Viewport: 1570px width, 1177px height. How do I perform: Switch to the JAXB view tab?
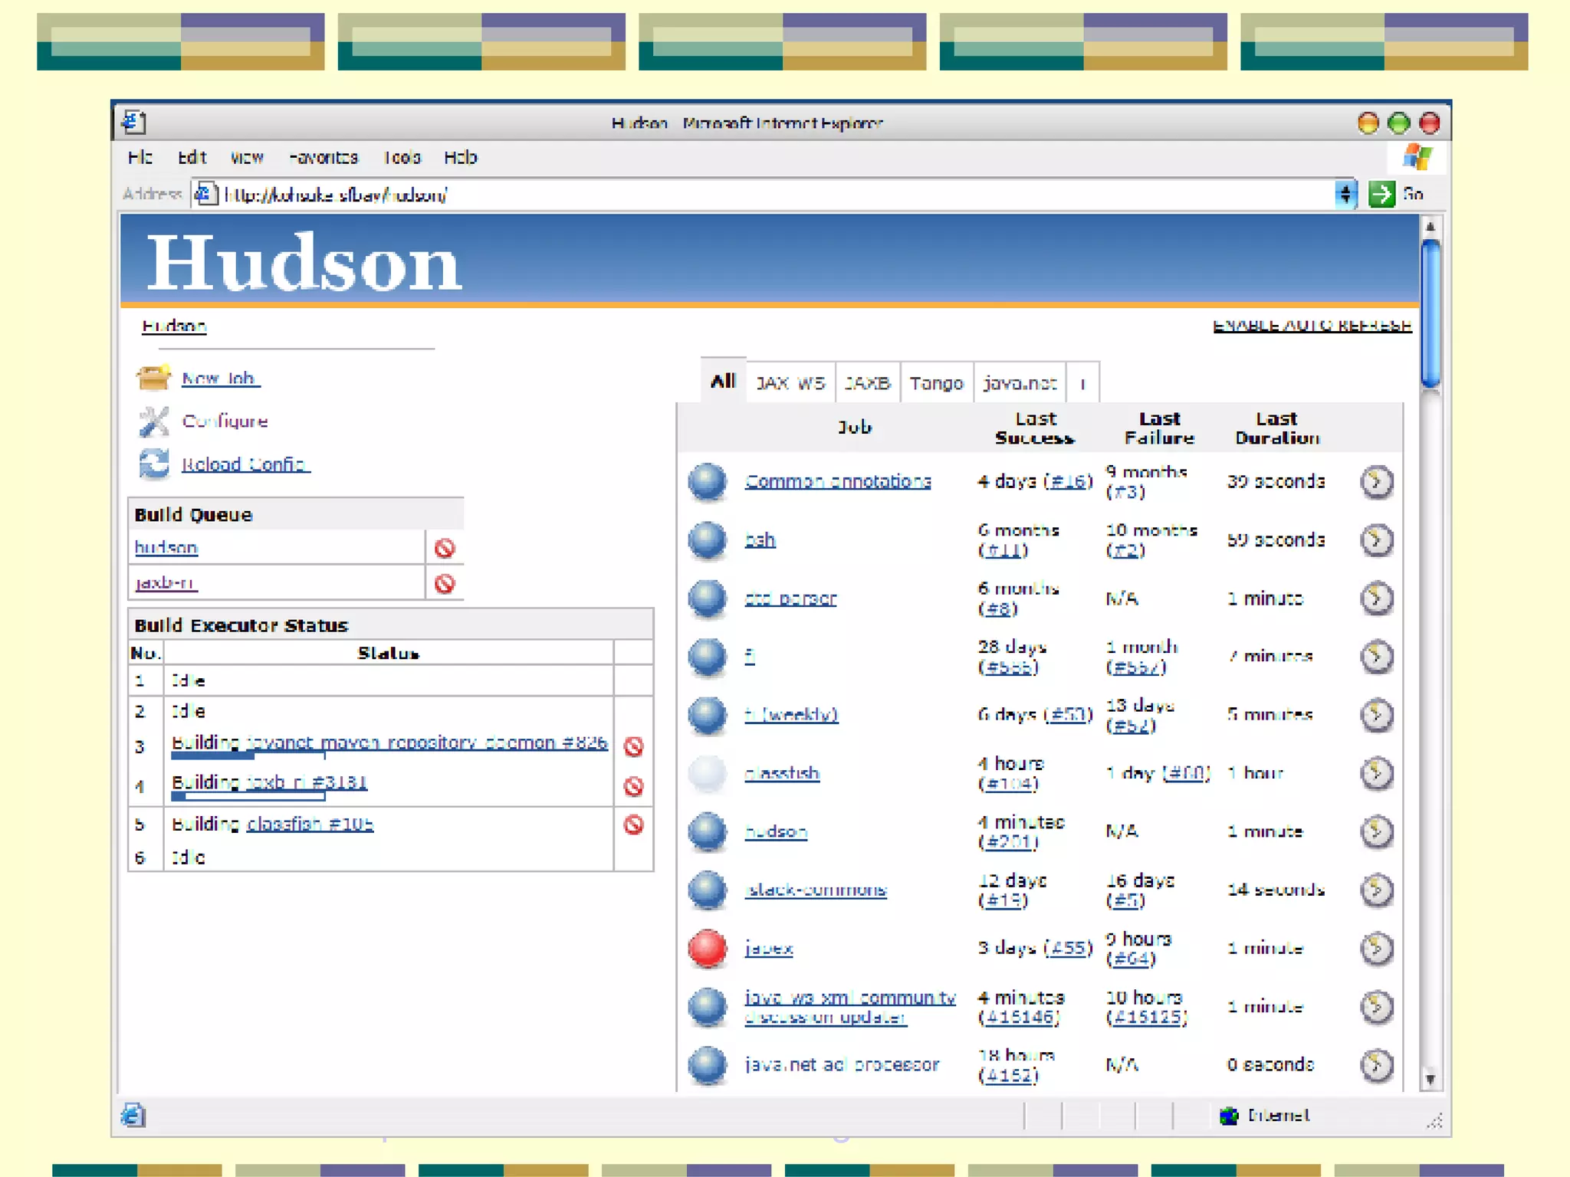tap(868, 382)
